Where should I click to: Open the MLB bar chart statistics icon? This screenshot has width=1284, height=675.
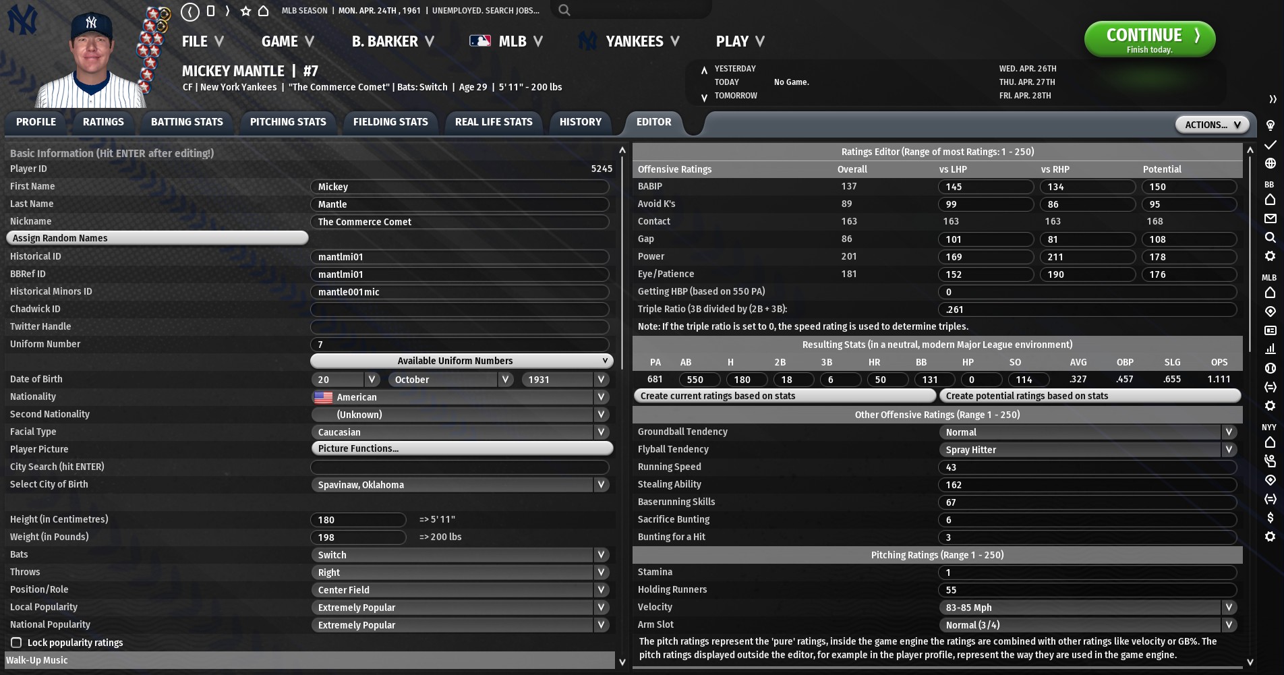pos(1270,349)
